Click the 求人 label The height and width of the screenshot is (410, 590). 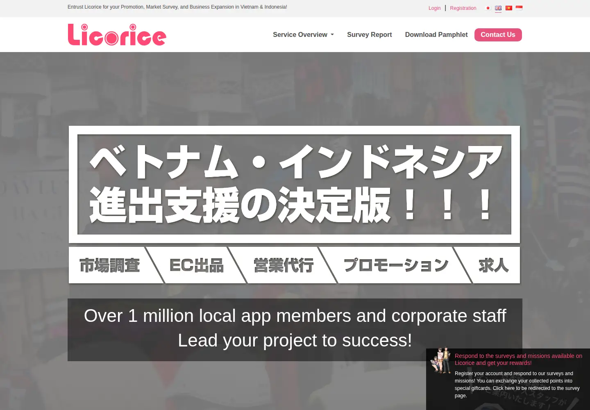(494, 265)
